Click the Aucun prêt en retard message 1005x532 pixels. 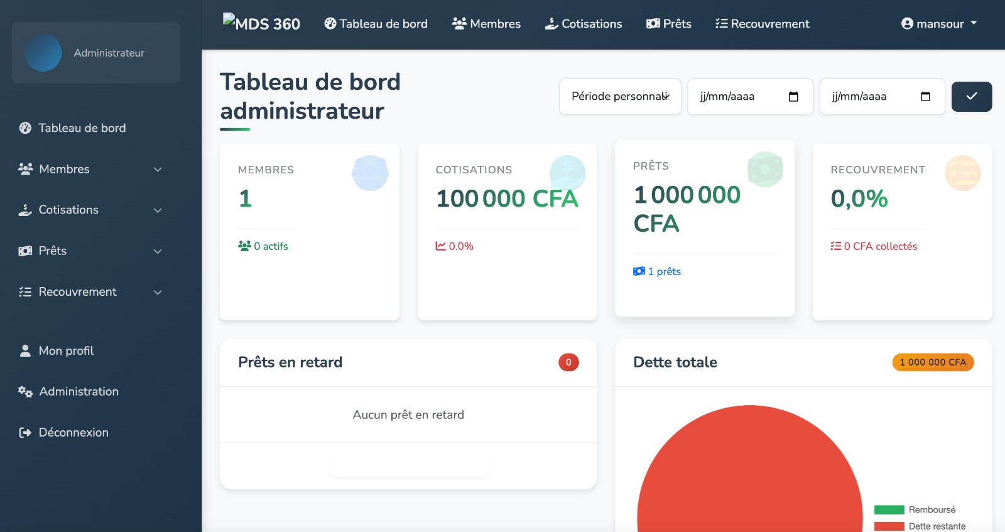[x=408, y=415]
